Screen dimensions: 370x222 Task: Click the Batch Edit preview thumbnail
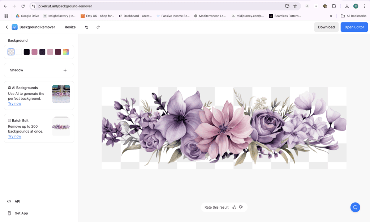pos(61,127)
